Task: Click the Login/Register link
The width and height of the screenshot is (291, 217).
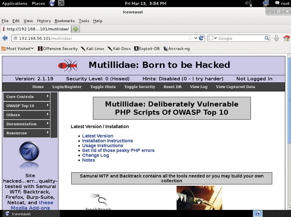Action: point(67,87)
